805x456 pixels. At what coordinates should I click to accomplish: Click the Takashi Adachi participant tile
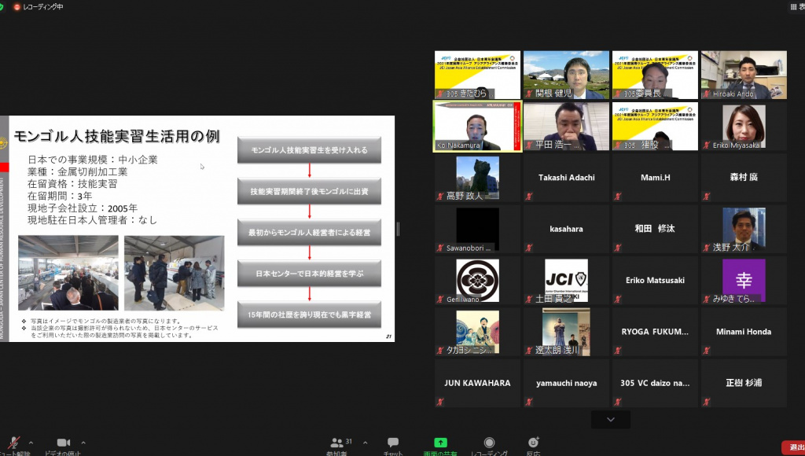[566, 177]
